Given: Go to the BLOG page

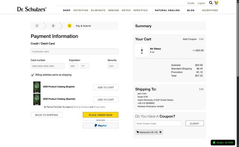Looking at the screenshot, I should point(191,10).
